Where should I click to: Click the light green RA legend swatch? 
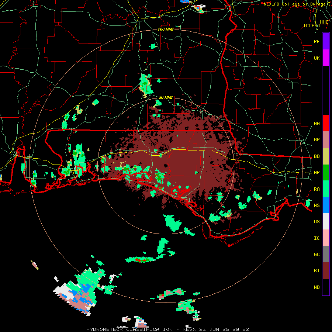pyautogui.click(x=326, y=189)
